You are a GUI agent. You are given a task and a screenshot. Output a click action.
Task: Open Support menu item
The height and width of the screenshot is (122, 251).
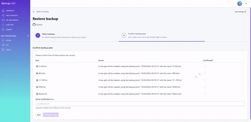click(x=9, y=29)
